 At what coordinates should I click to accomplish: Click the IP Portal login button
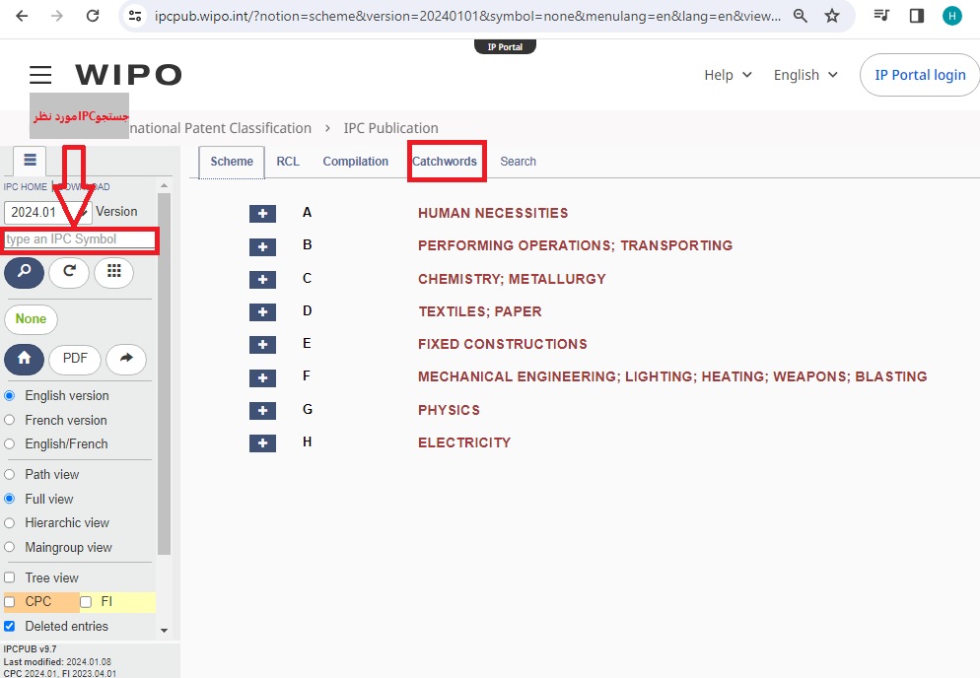[x=919, y=75]
